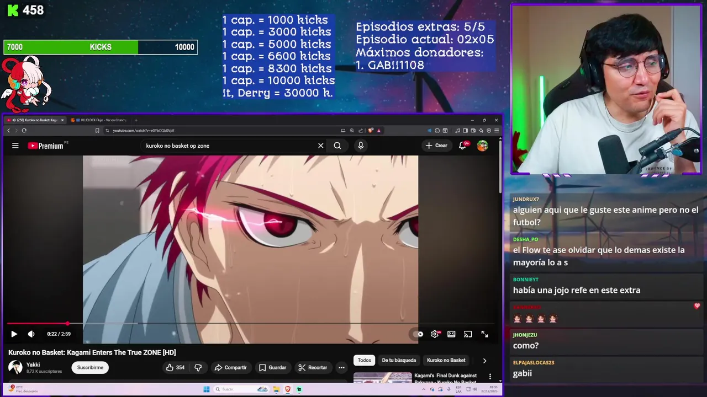707x397 pixels.
Task: Open the account avatar menu
Action: coord(483,146)
